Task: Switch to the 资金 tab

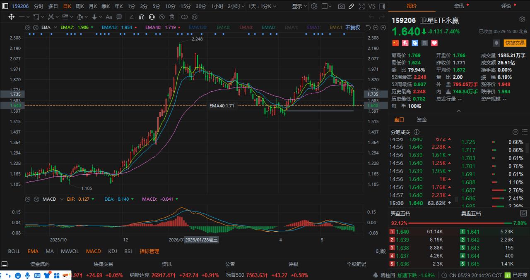Action: point(422,119)
